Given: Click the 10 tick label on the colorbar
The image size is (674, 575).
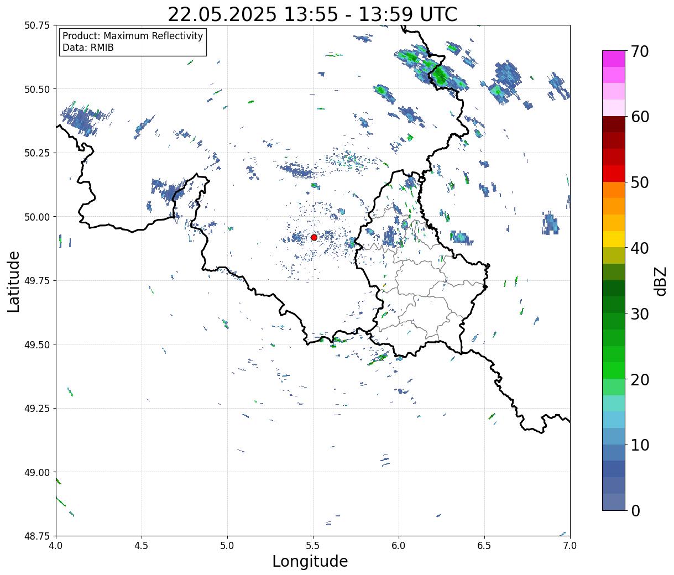Looking at the screenshot, I should 639,445.
